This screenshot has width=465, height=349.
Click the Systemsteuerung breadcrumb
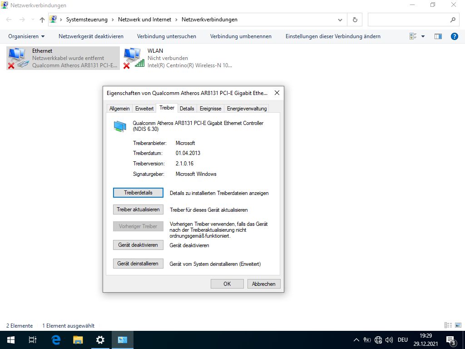click(87, 20)
